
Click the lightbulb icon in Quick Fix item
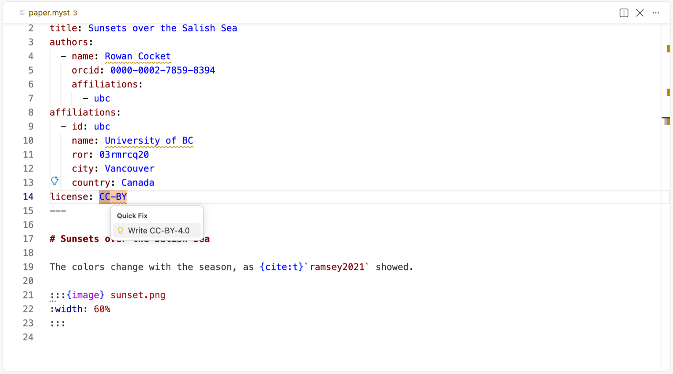click(121, 230)
